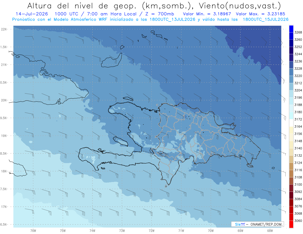Click latitude label 21N
303x234 pixels.
coord(4,65)
